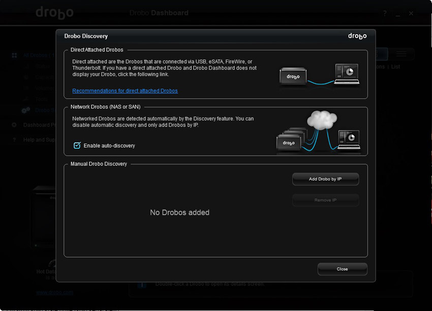Open the Recommendations for direct attached Drobos link

tap(125, 91)
